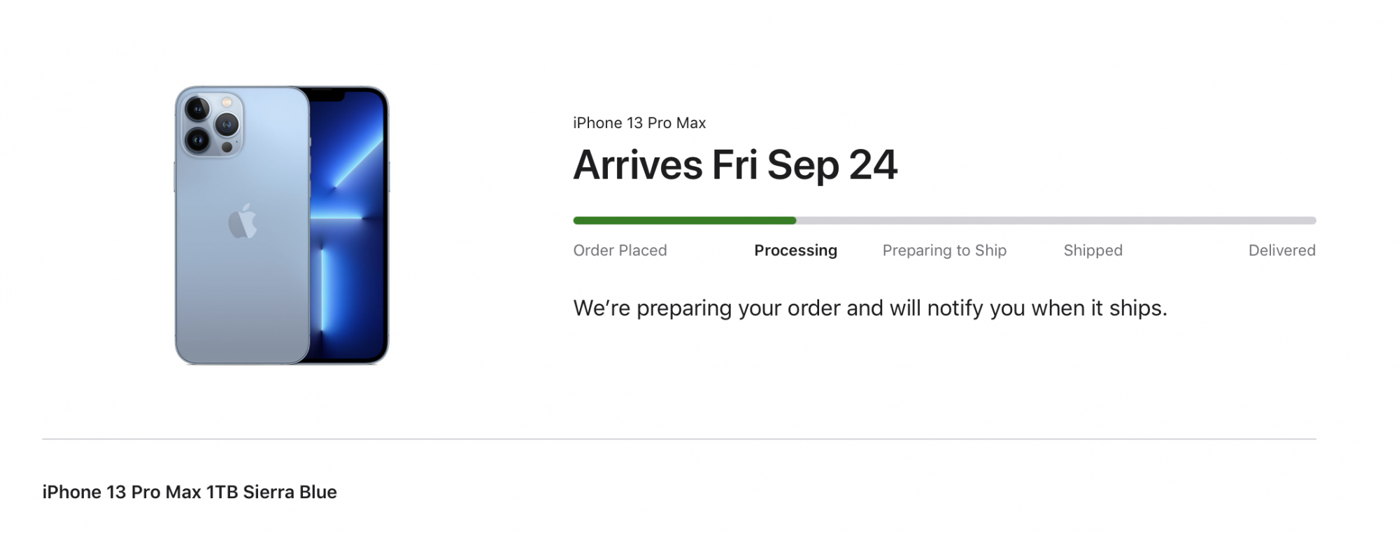Image resolution: width=1399 pixels, height=536 pixels.
Task: Click the green filled part of the progress bar
Action: point(684,220)
